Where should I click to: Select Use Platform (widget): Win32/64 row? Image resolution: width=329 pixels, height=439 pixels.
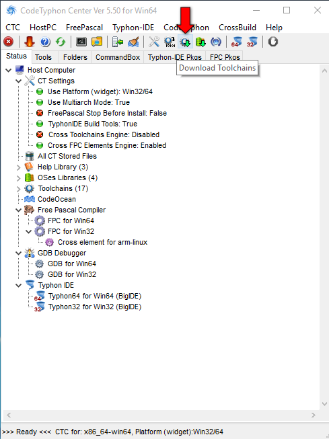[x=100, y=91]
